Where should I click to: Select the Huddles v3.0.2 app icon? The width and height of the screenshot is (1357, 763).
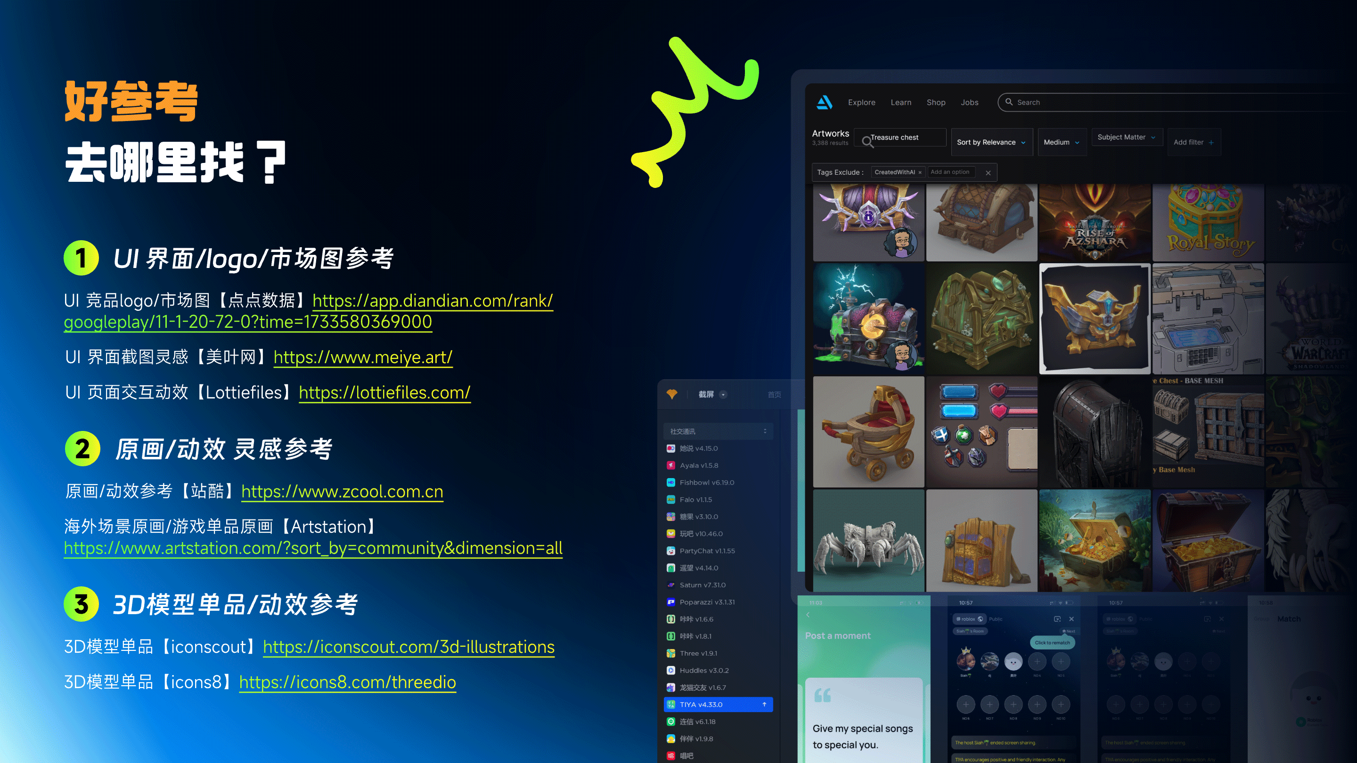click(670, 670)
